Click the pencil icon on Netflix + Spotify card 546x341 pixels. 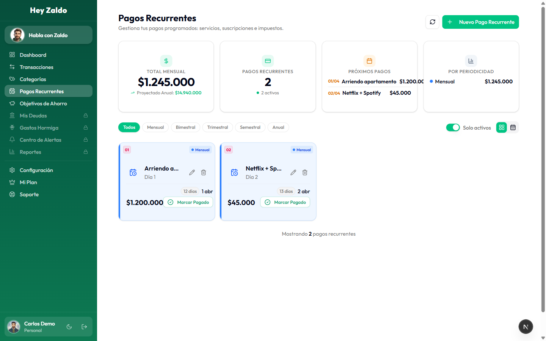click(293, 172)
